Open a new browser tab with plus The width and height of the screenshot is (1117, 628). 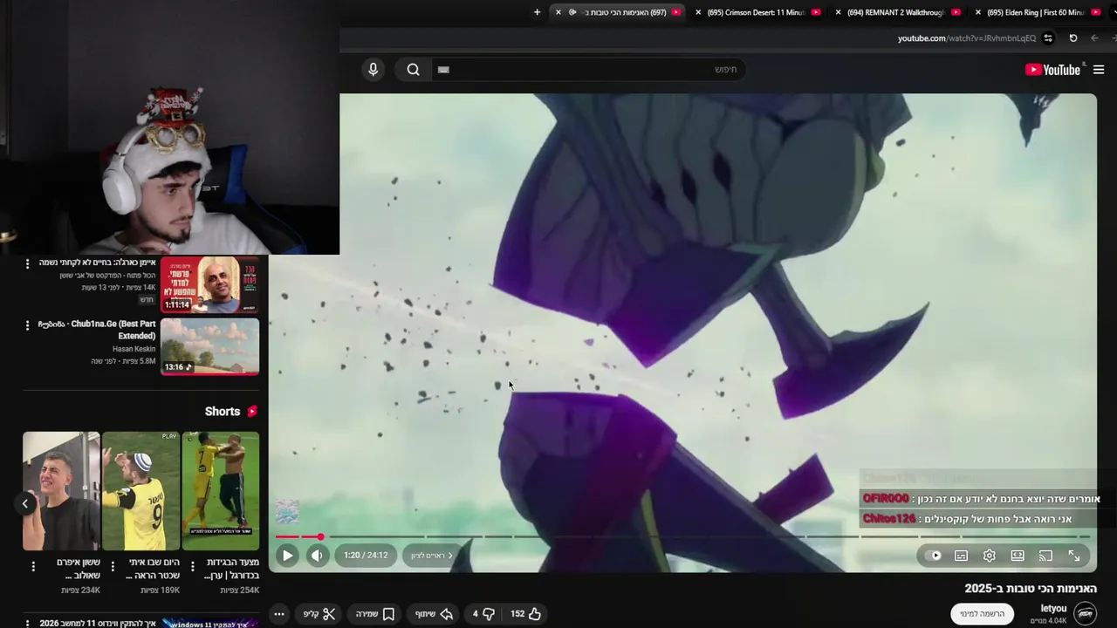click(x=537, y=12)
